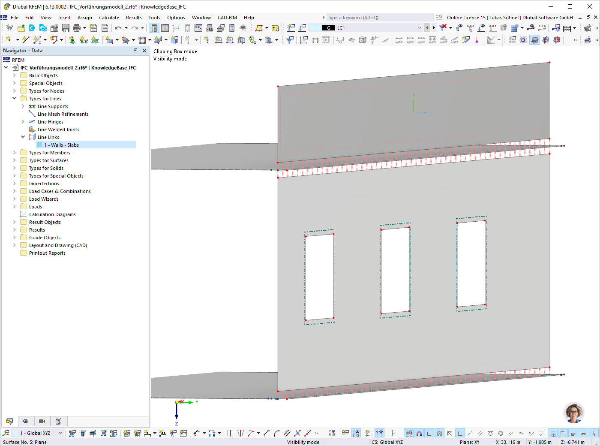Open the Manage Layers icon
Screen dimensions: 600x446
click(220, 27)
